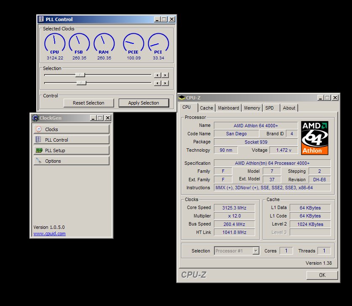
Task: Click the FSB clock gauge dial
Action: tap(79, 43)
